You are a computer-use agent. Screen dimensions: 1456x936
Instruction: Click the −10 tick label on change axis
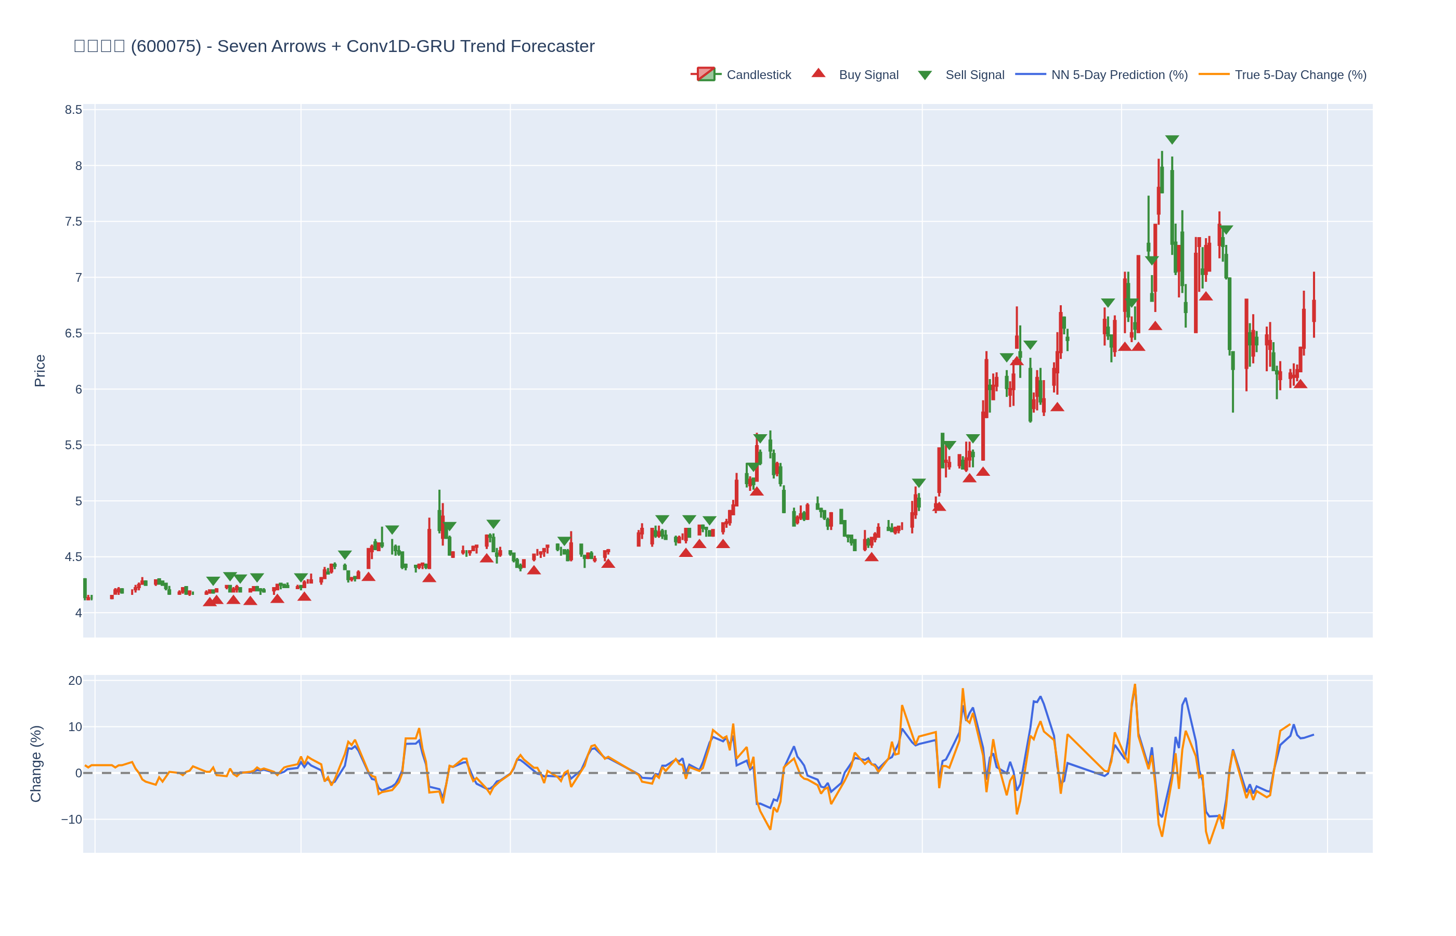(x=71, y=820)
